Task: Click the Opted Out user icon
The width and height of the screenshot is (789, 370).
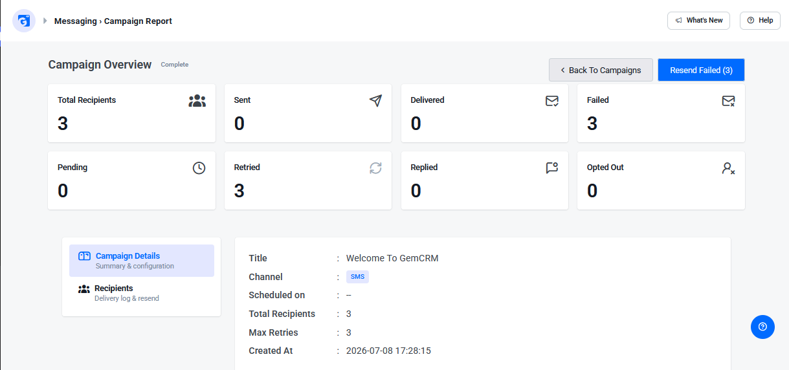Action: 728,168
